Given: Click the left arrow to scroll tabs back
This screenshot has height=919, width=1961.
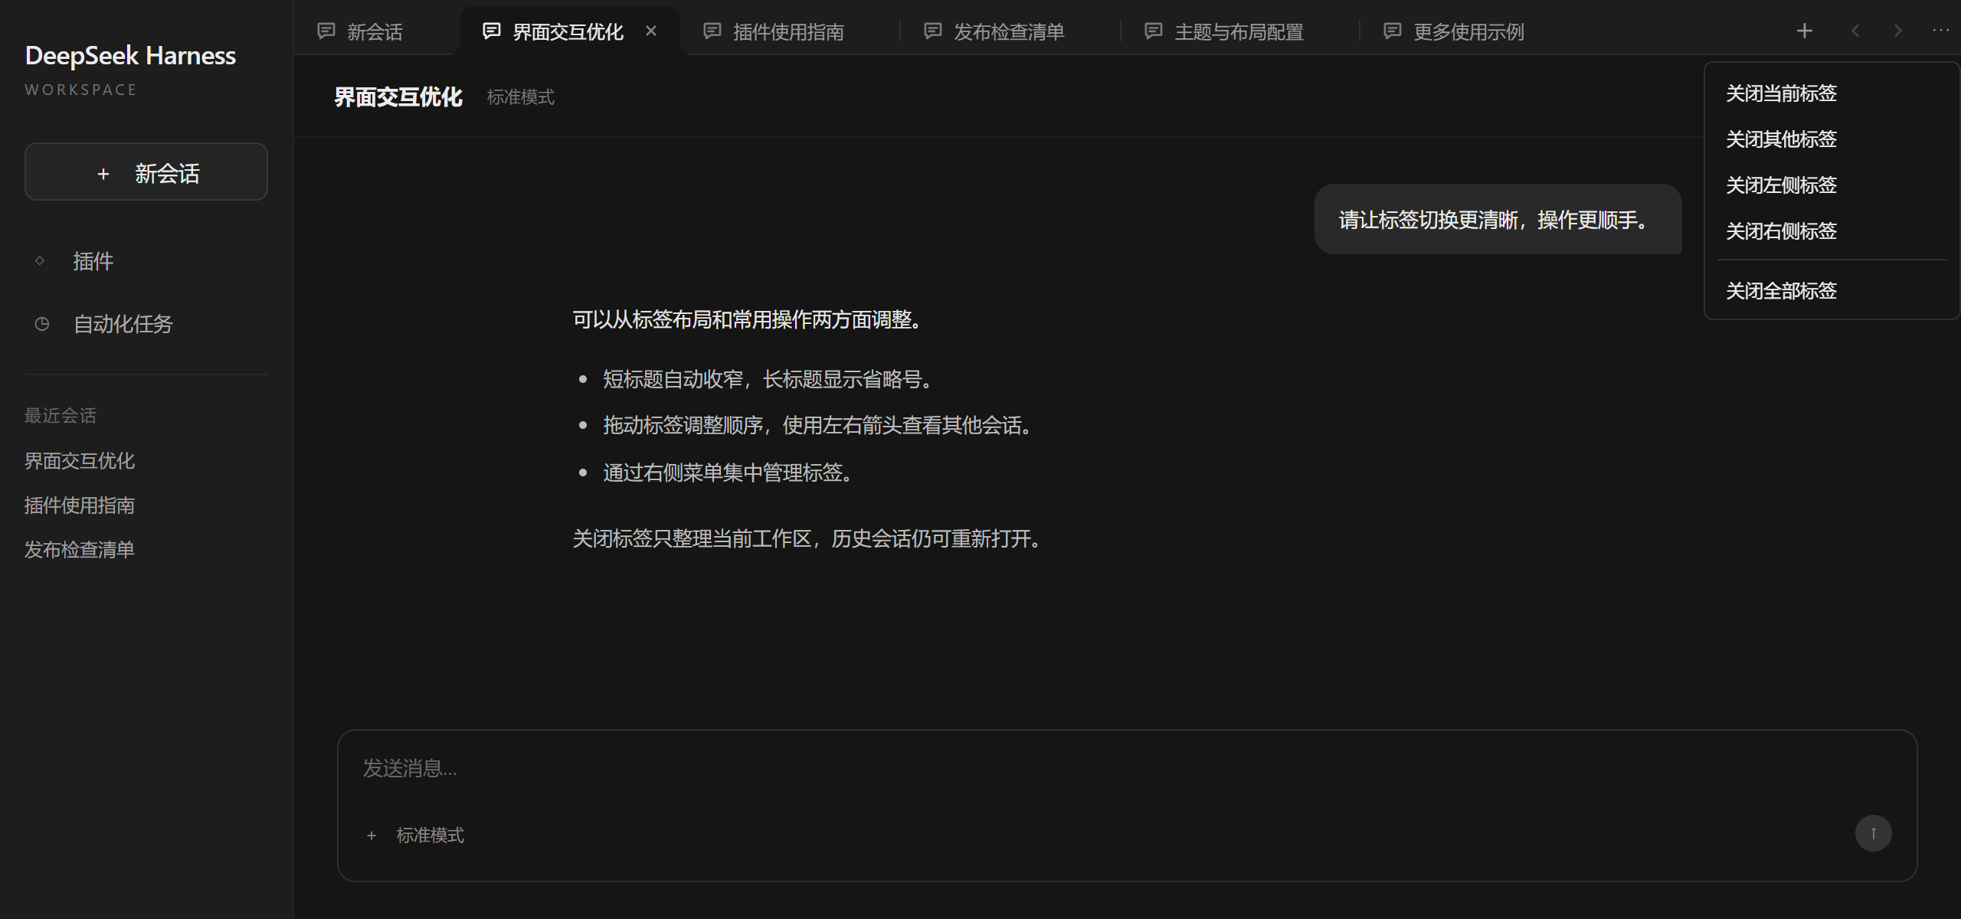Looking at the screenshot, I should [x=1855, y=31].
